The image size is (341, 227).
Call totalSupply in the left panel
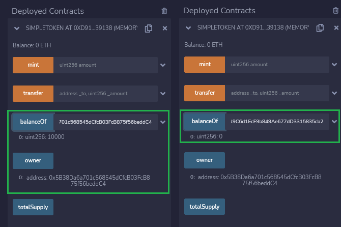[x=33, y=207]
